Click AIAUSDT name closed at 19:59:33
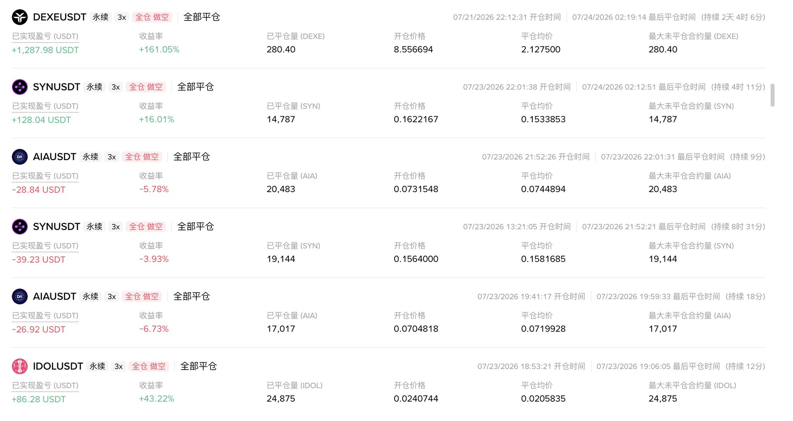793x421 pixels. (x=55, y=296)
